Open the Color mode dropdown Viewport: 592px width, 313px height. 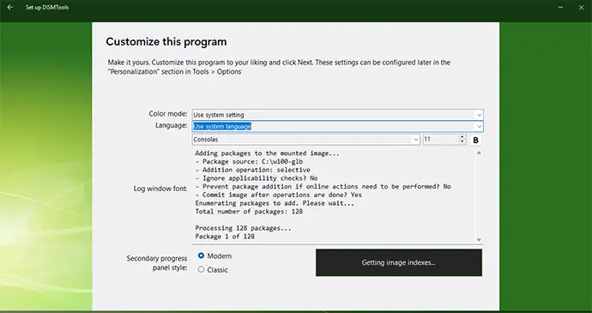337,115
